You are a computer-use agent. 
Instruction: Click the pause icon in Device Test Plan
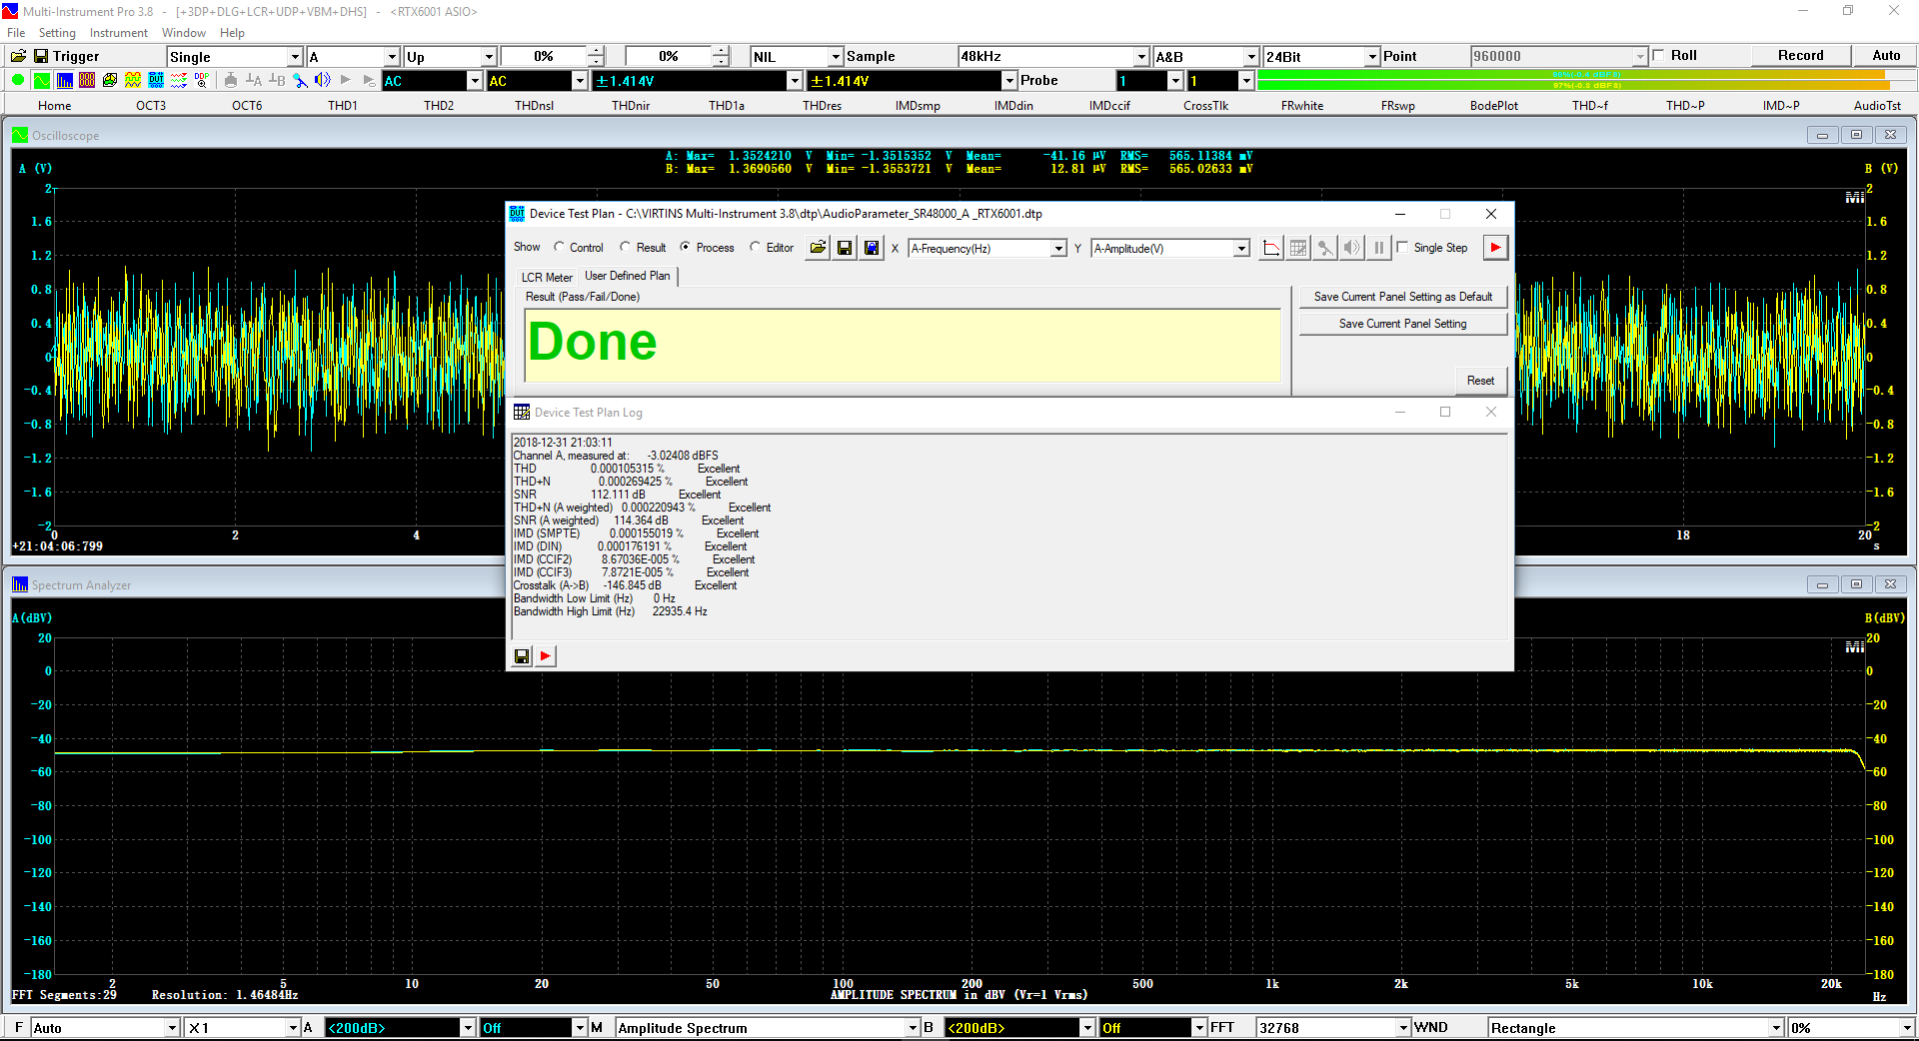(x=1379, y=248)
